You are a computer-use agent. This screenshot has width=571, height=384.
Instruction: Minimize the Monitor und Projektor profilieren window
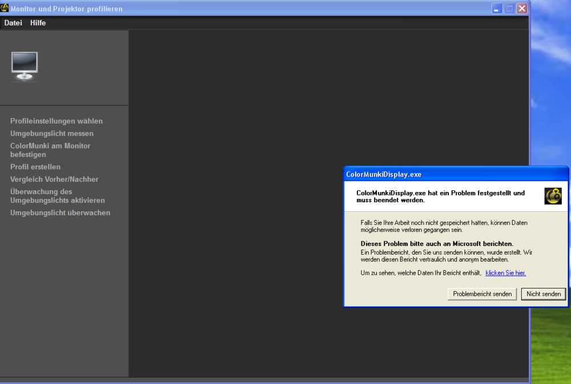click(497, 9)
